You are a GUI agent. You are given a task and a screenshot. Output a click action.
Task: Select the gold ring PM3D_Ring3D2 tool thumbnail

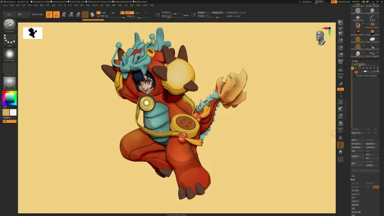372,53
